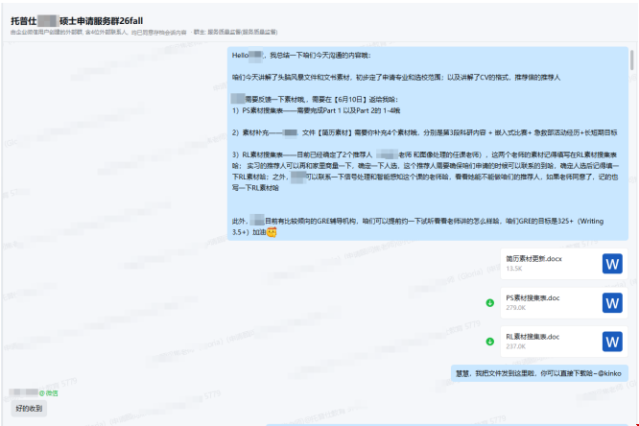Click the Word icon on RL素材搜集表.doc
The width and height of the screenshot is (639, 426).
[x=612, y=342]
